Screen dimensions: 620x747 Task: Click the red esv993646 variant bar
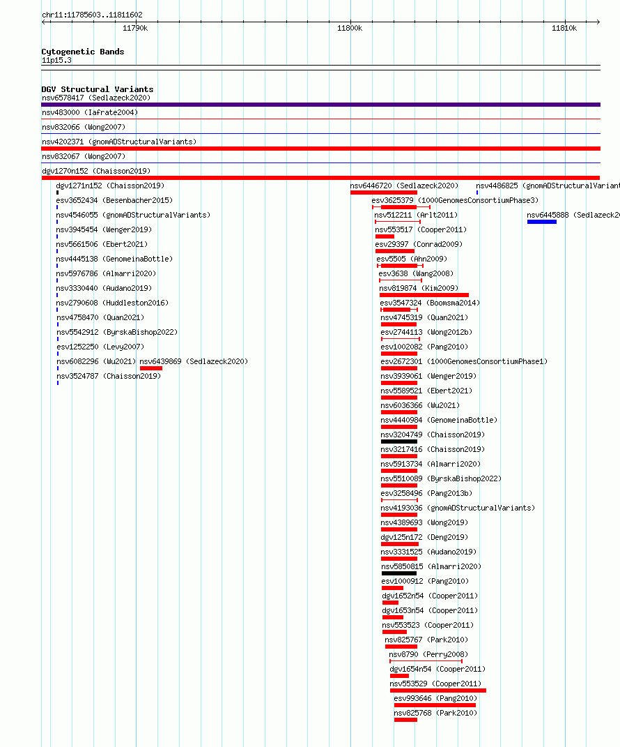[x=435, y=705]
